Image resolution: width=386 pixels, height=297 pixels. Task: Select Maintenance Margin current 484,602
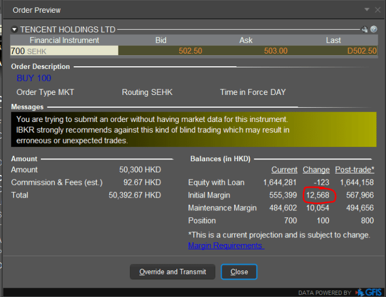point(283,208)
